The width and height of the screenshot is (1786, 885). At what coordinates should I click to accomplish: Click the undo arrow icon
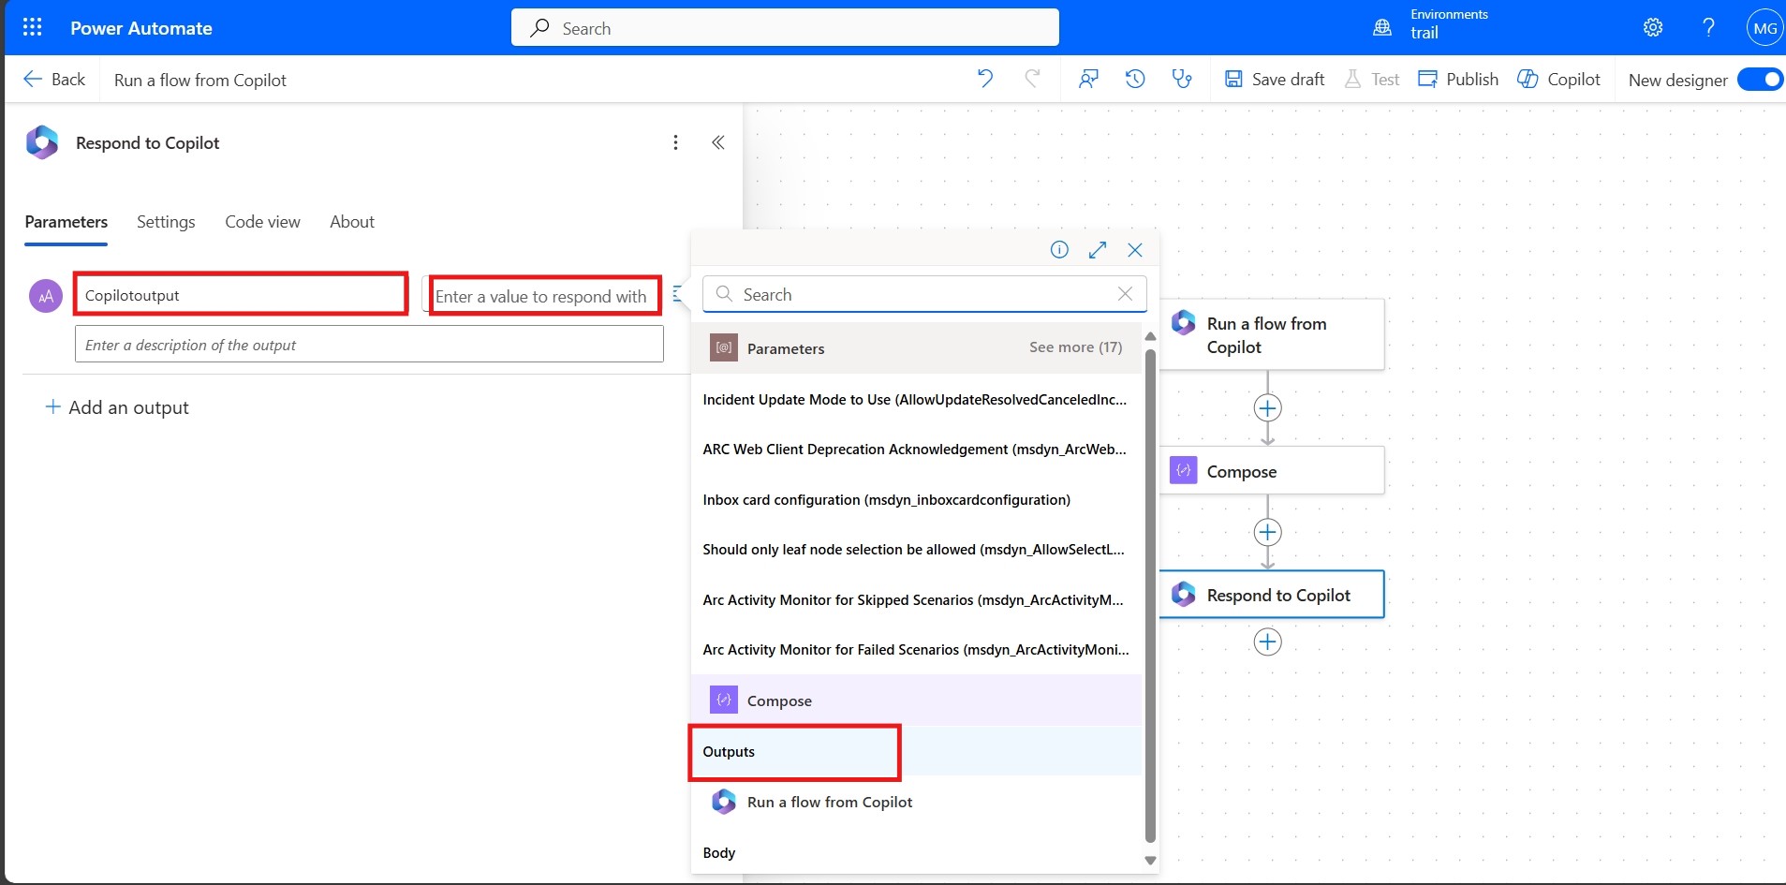pyautogui.click(x=984, y=79)
